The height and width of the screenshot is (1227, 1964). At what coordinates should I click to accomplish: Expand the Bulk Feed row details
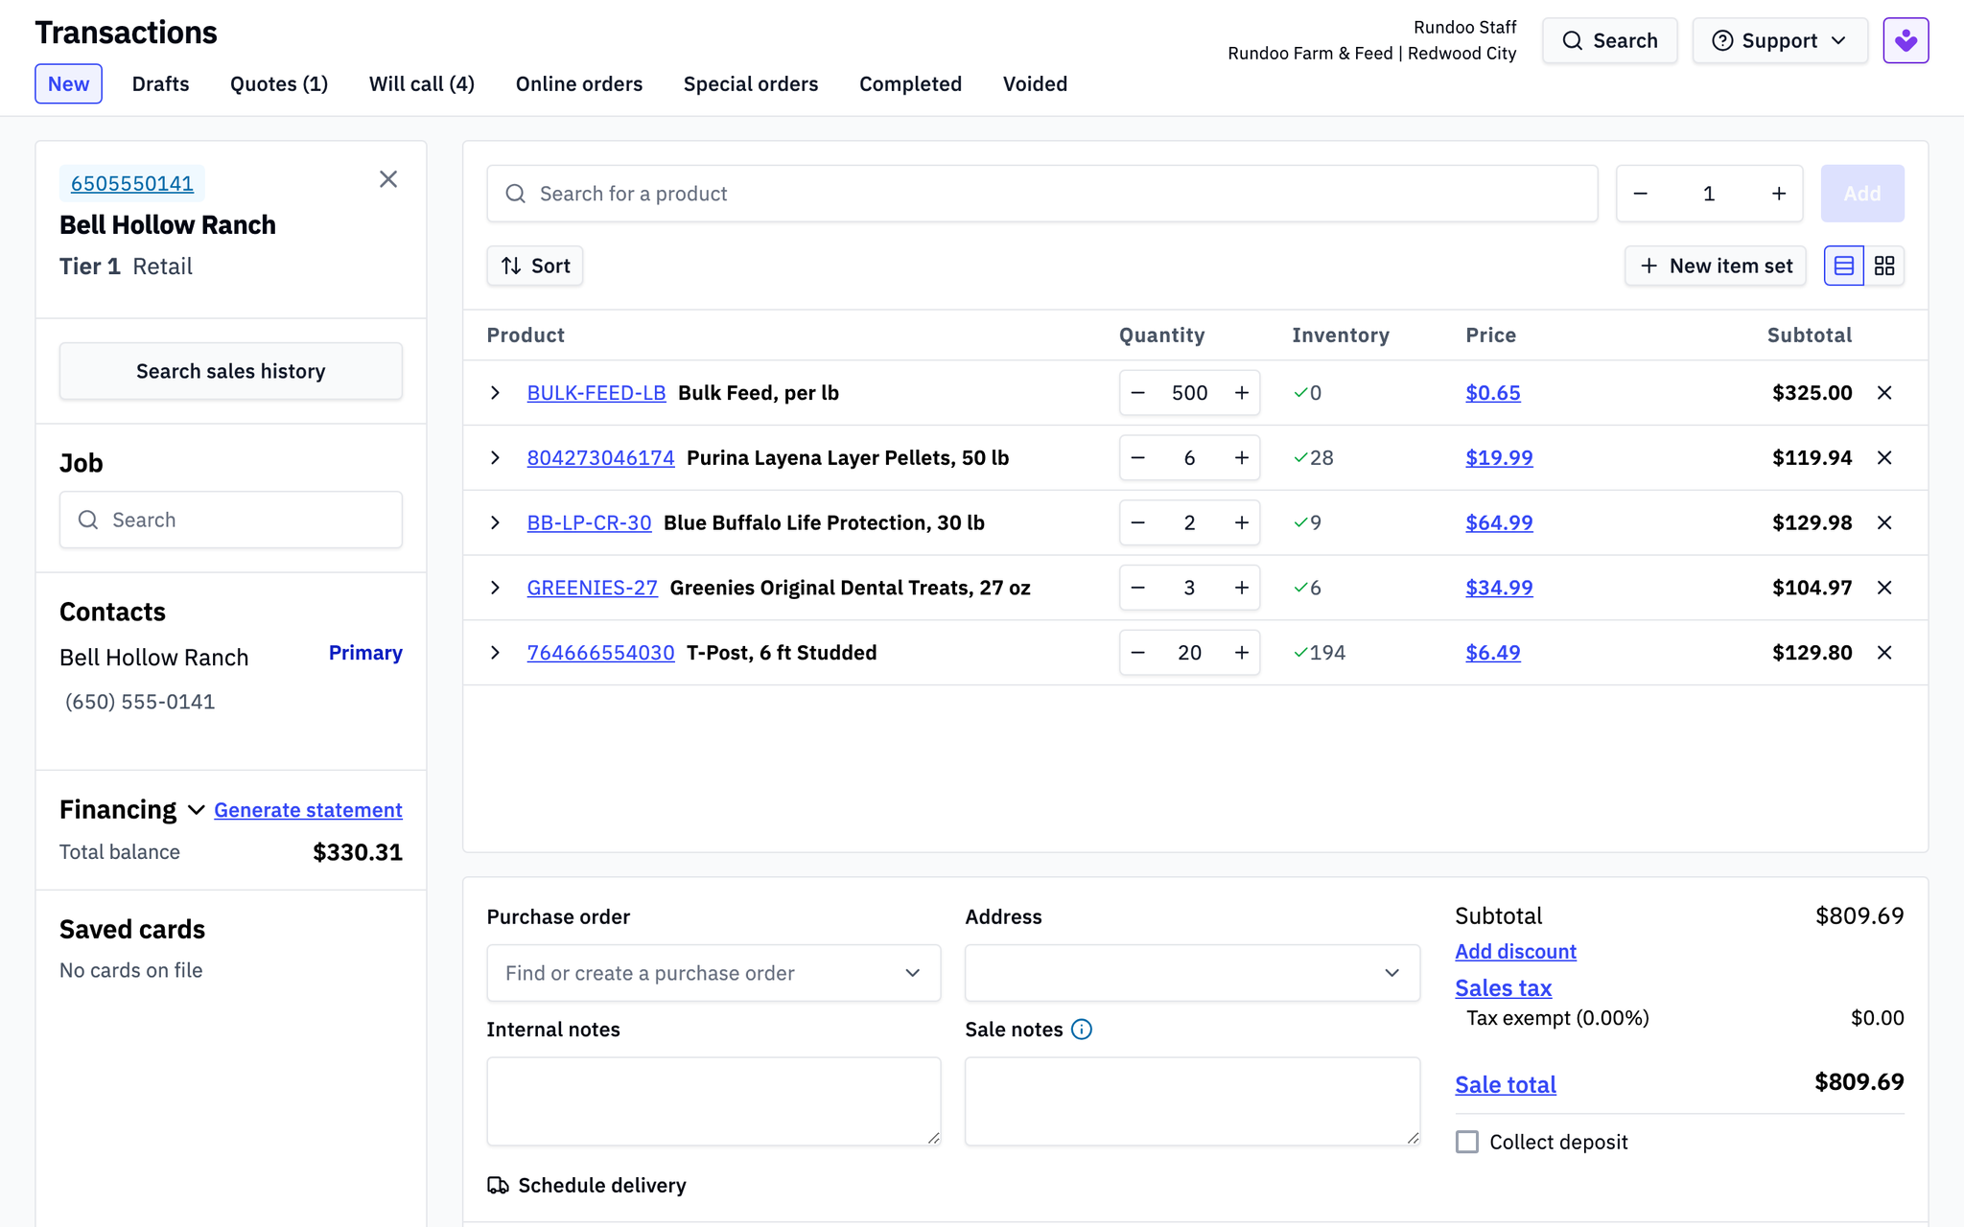[x=495, y=393]
